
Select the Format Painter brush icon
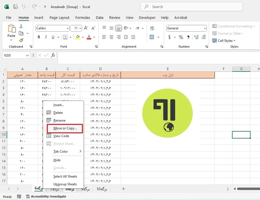(21, 40)
